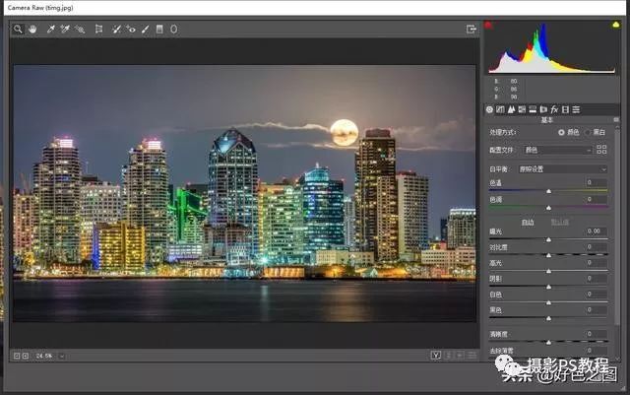Select the Adjustment Brush tool
The width and height of the screenshot is (630, 395).
click(145, 30)
